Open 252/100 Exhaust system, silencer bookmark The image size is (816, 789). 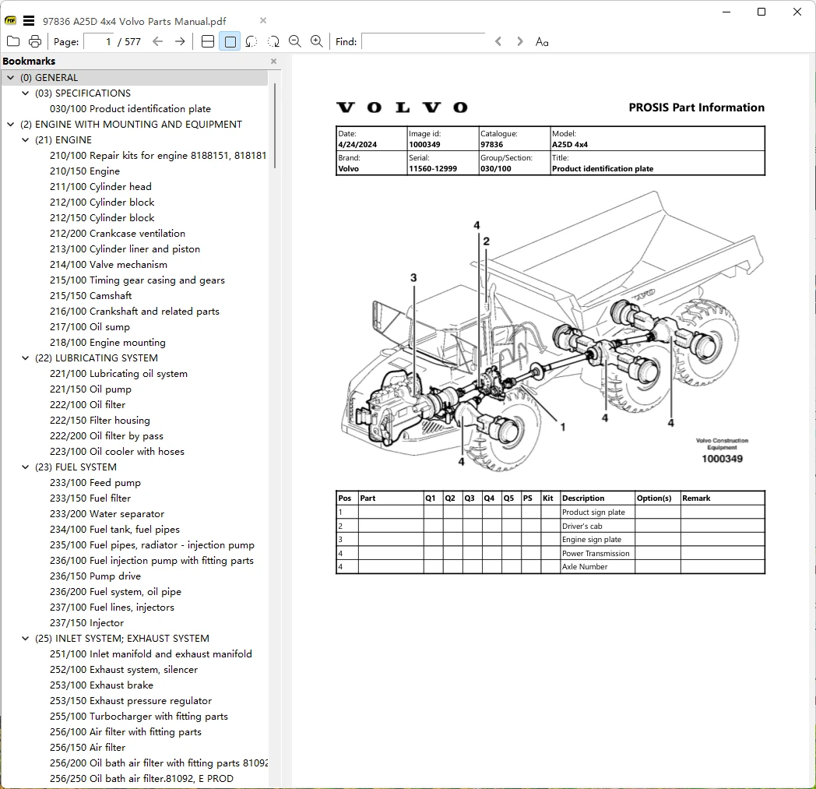point(124,670)
